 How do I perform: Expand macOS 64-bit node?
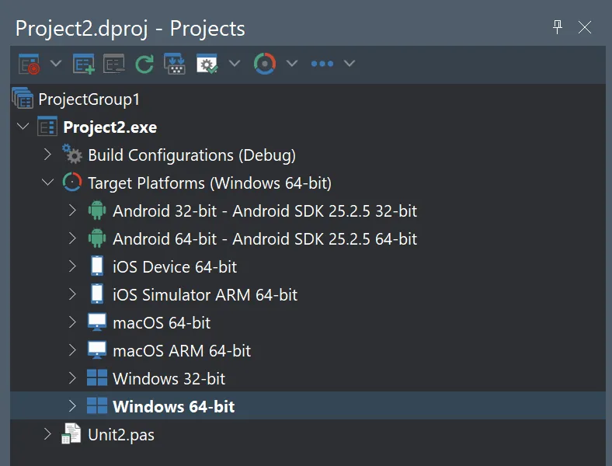coord(72,322)
